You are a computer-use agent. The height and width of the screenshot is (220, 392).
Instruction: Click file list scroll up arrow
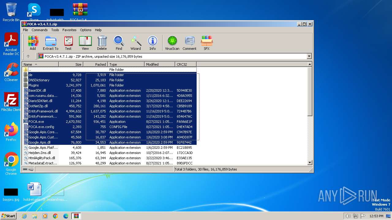tap(310, 64)
